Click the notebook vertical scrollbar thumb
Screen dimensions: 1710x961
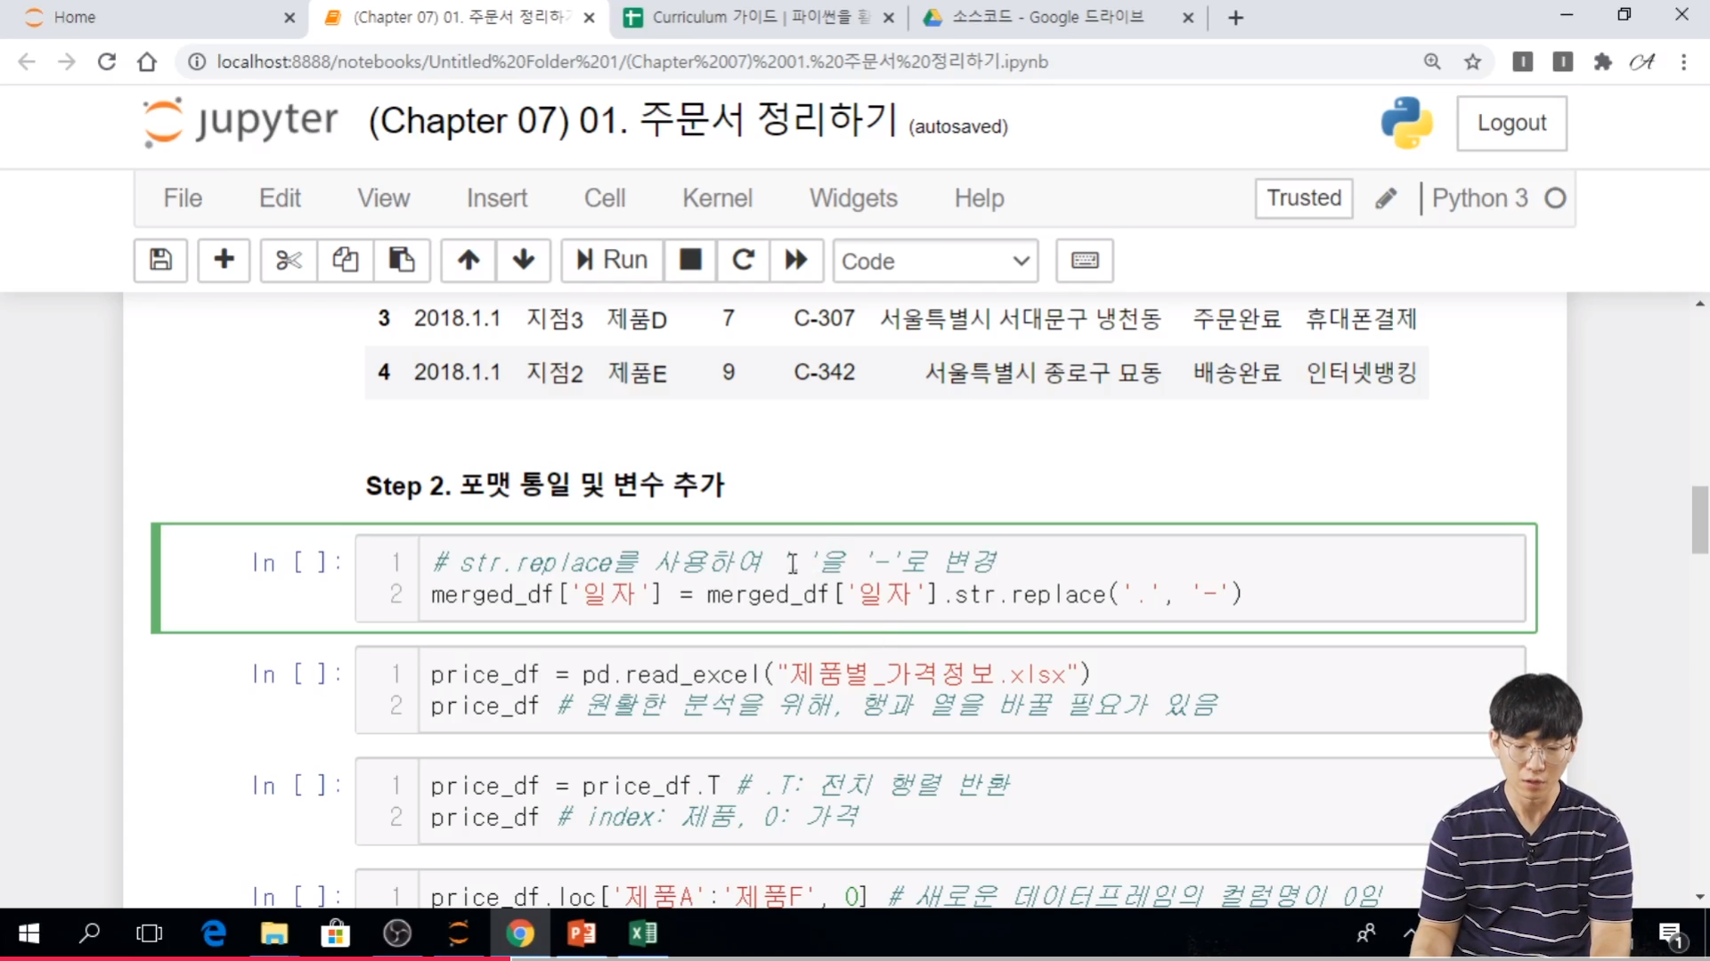[1699, 520]
